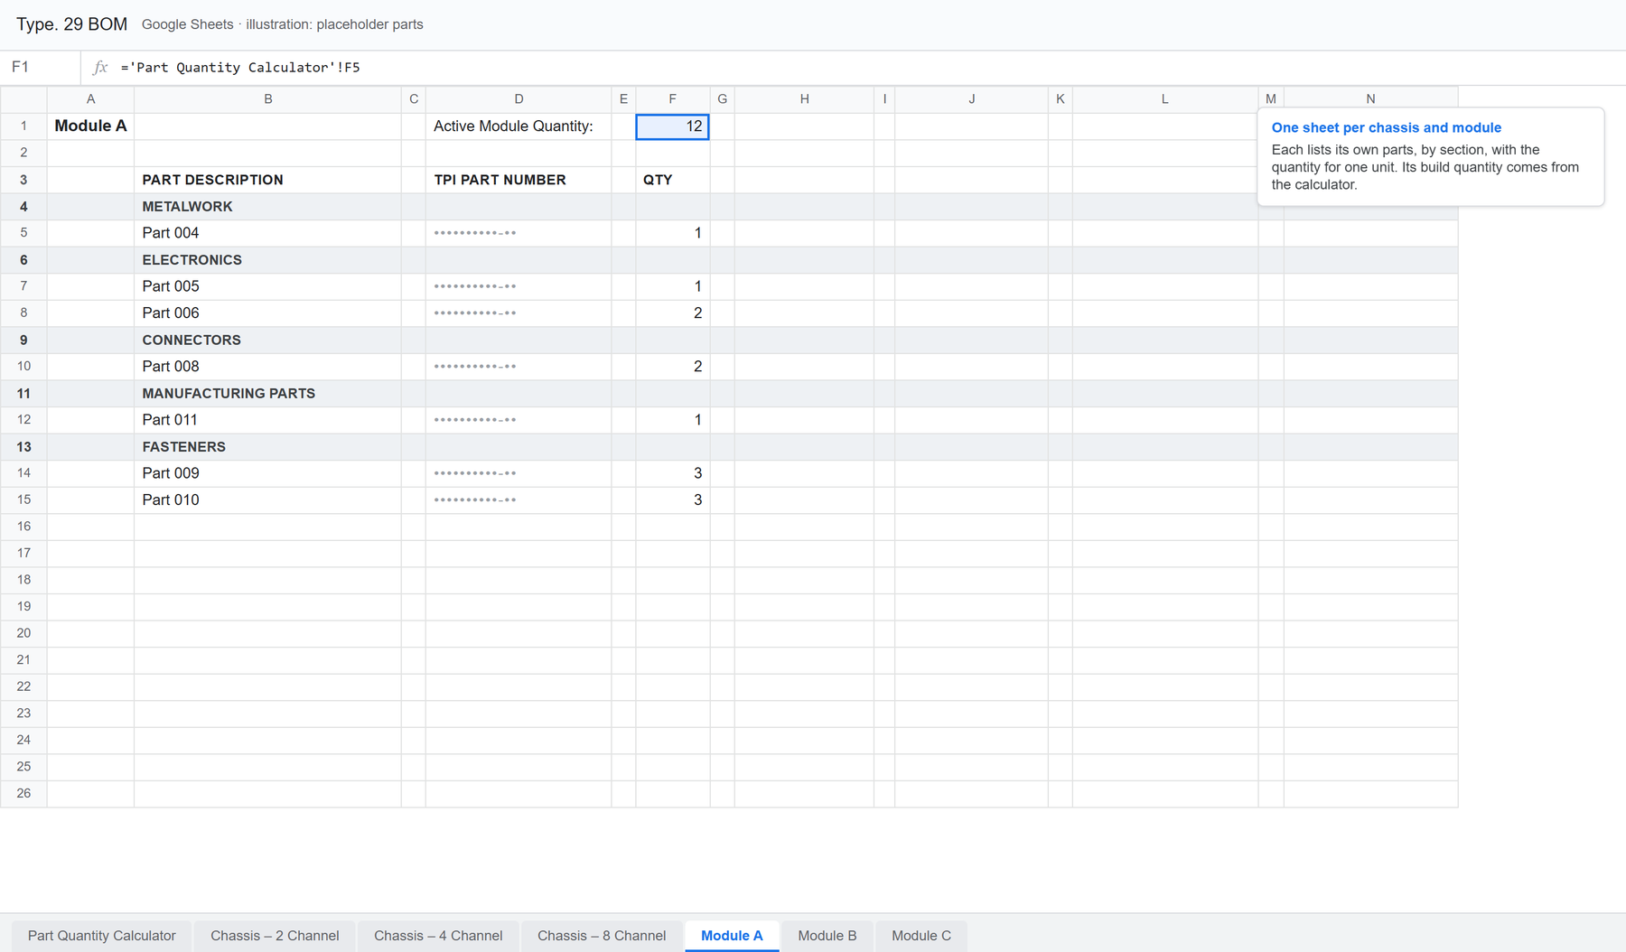The image size is (1626, 952).
Task: Open the Module B sheet tab
Action: pyautogui.click(x=827, y=936)
